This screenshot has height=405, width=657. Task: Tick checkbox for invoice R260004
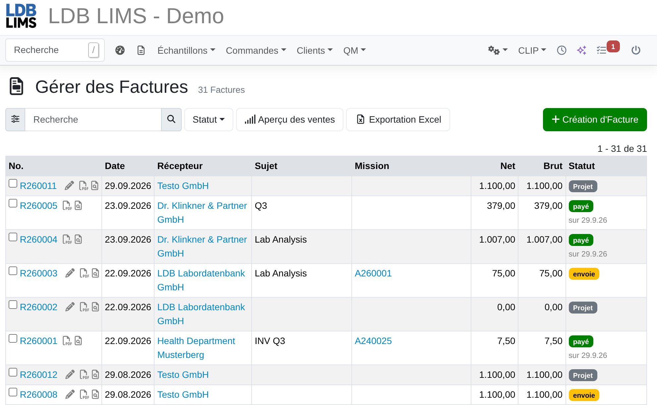[x=13, y=237]
